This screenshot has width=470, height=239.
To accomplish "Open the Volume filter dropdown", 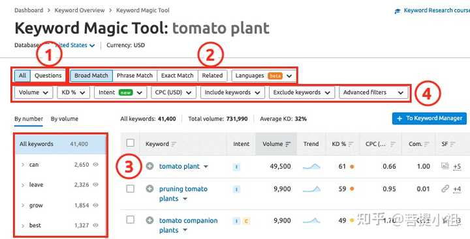I will click(33, 92).
